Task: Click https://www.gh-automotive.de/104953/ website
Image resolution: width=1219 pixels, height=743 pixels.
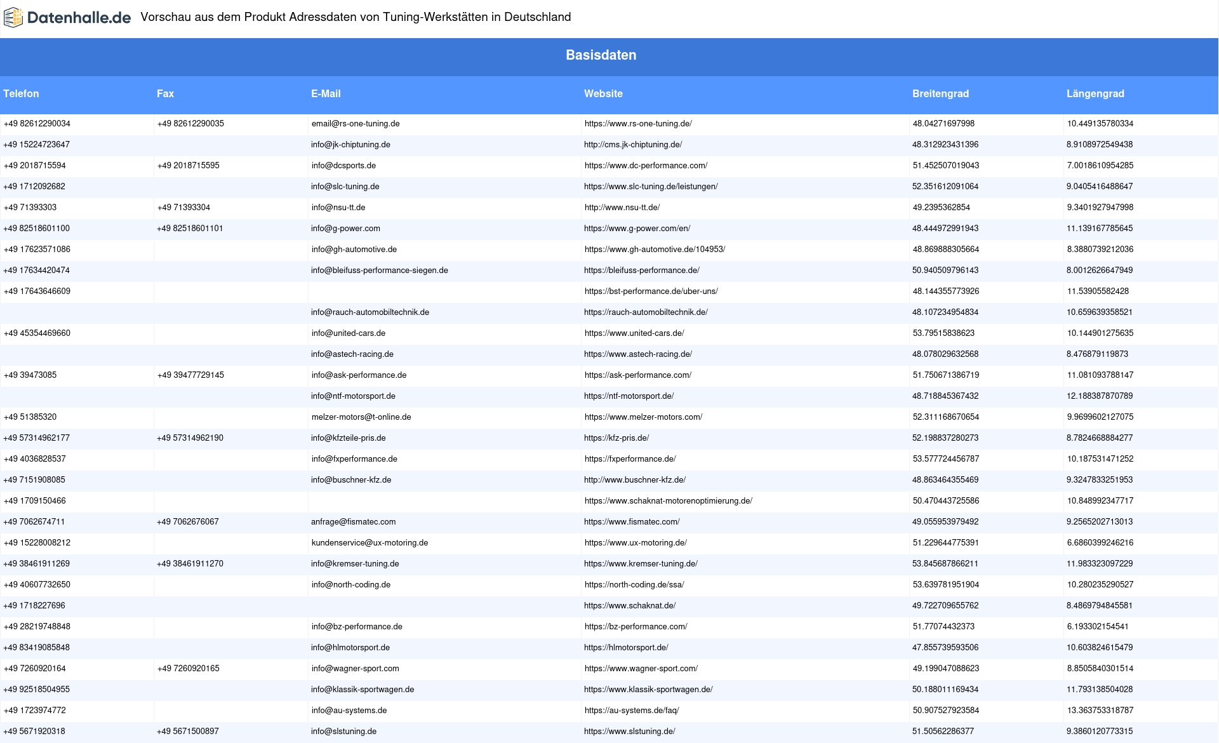Action: pos(655,250)
